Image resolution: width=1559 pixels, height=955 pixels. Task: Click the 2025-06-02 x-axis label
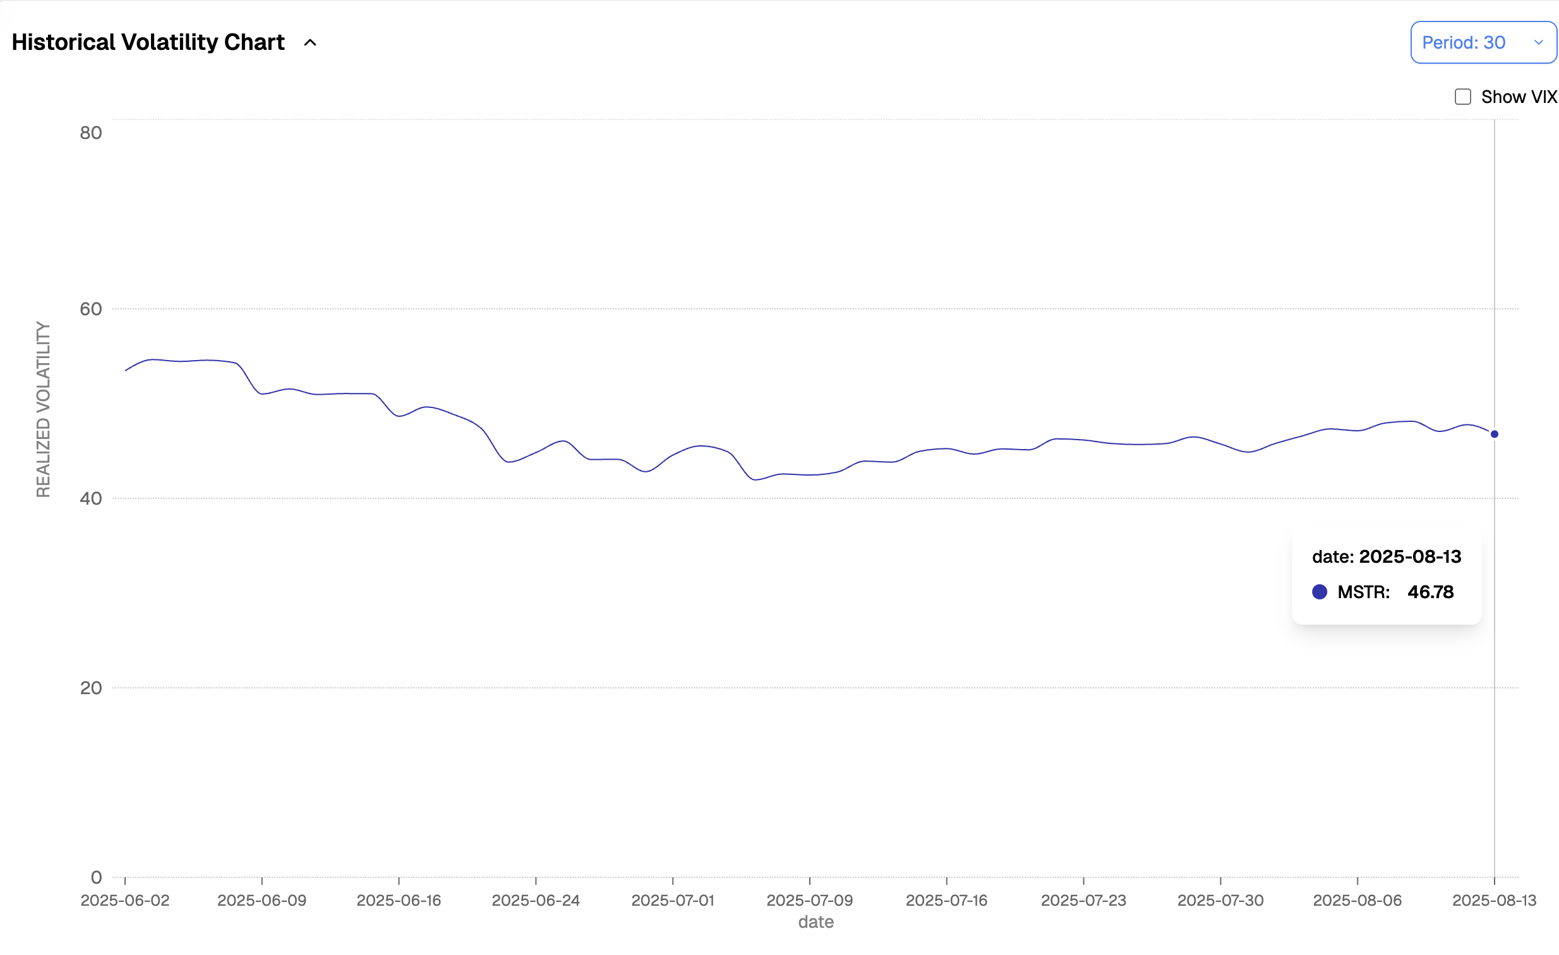point(125,900)
